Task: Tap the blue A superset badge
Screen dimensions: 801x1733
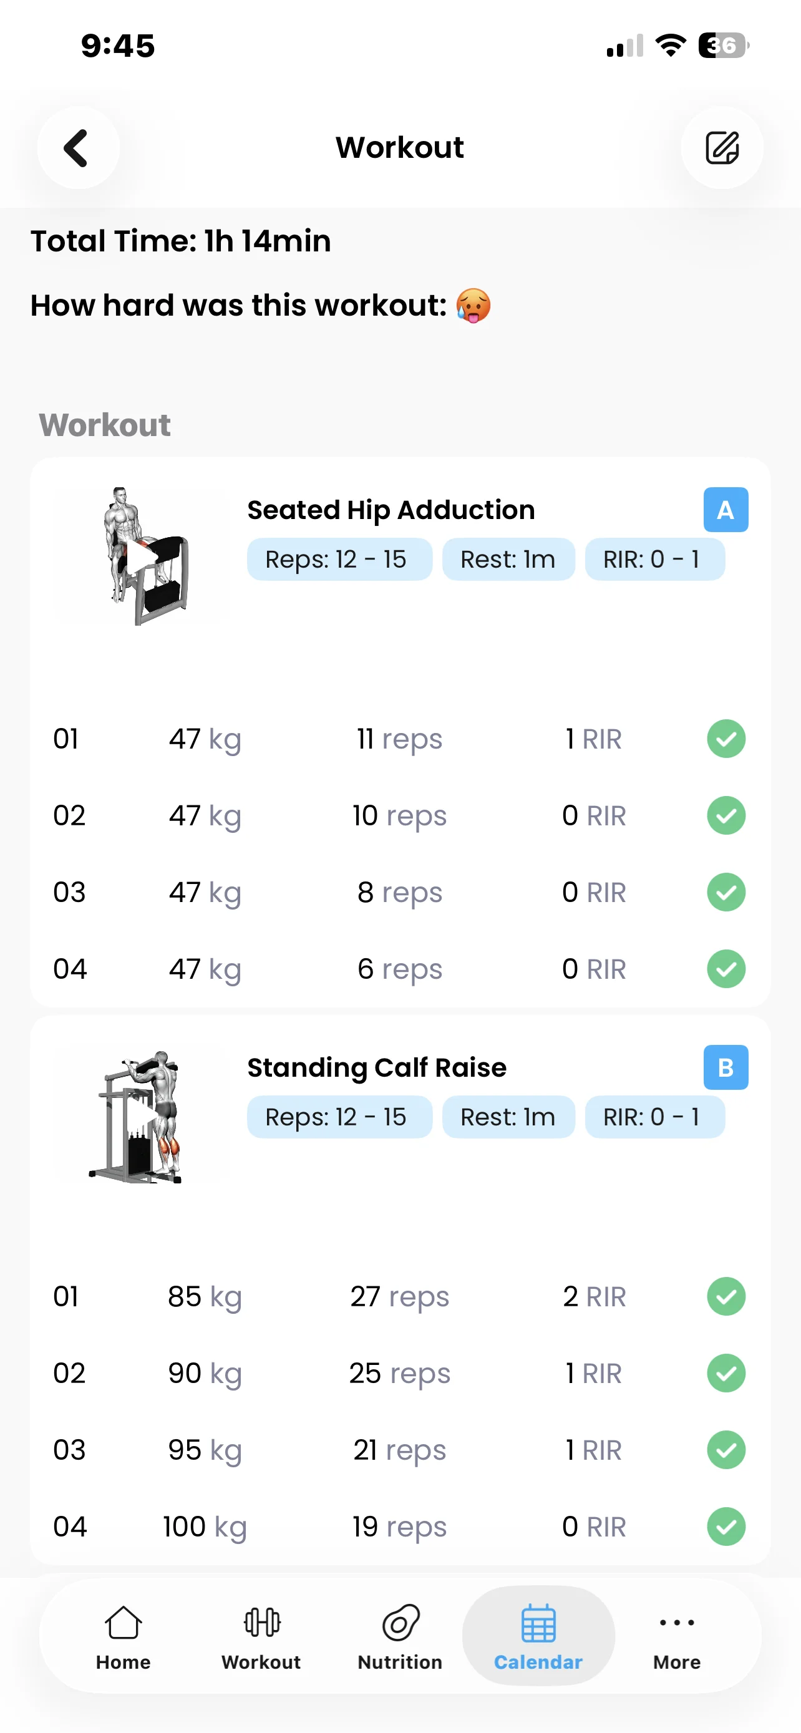Action: (725, 510)
